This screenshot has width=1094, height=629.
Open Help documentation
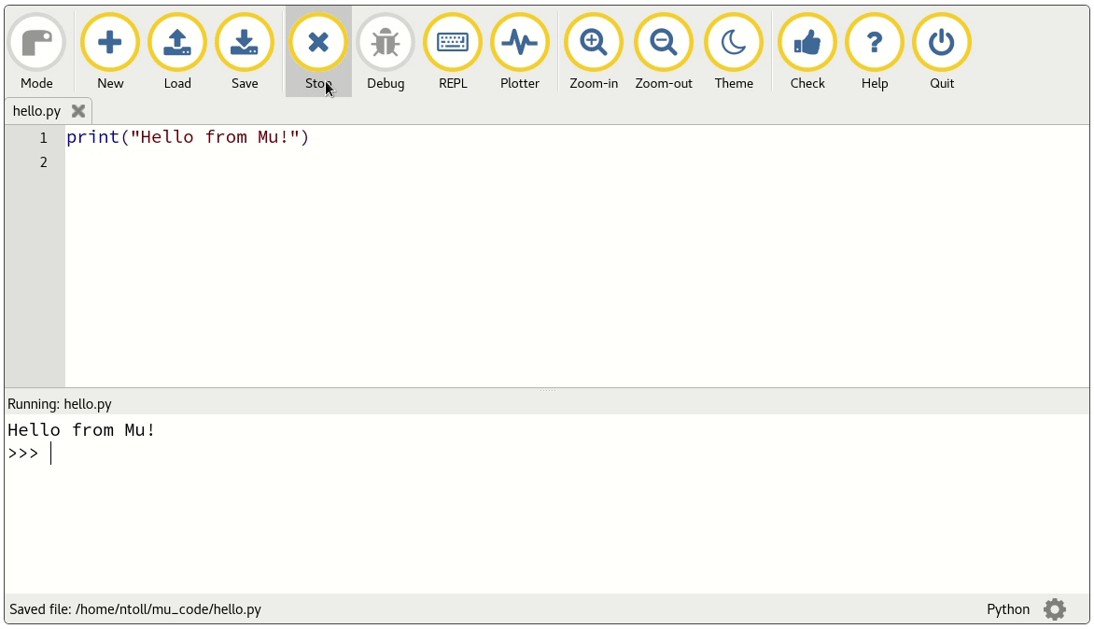(875, 43)
